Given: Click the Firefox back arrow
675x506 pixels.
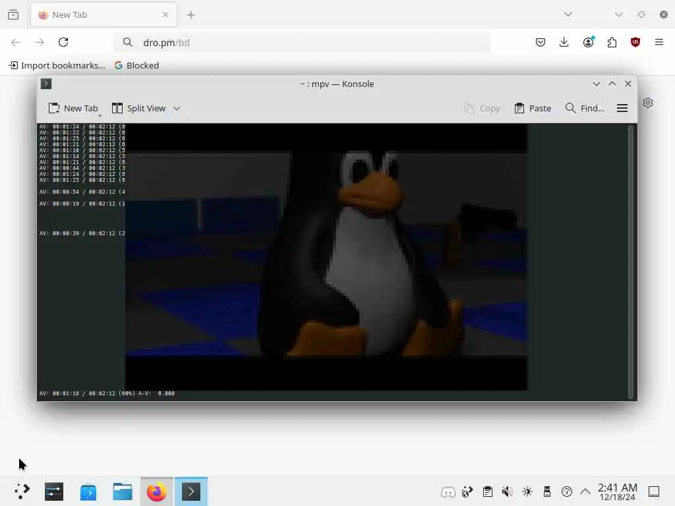Looking at the screenshot, I should point(16,42).
